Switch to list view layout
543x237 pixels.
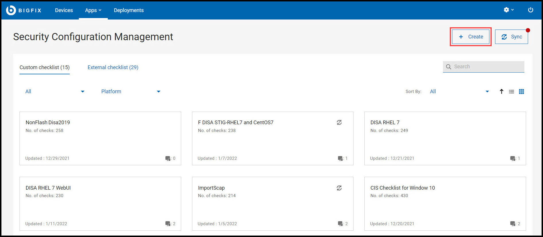(x=511, y=92)
